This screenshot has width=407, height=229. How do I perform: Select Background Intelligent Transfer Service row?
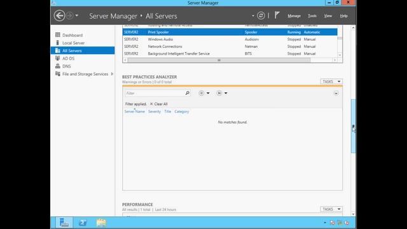[230, 53]
